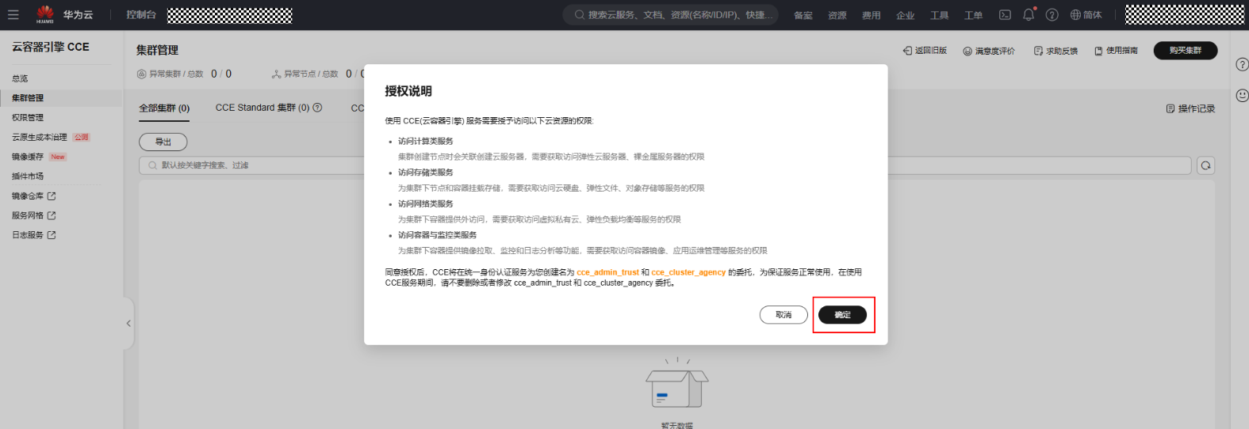Click the 云容器引擎 CCE sidebar heading
The image size is (1249, 429).
(x=51, y=47)
